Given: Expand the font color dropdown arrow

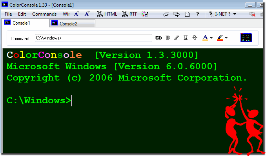Looking at the screenshot, I should [x=211, y=38].
